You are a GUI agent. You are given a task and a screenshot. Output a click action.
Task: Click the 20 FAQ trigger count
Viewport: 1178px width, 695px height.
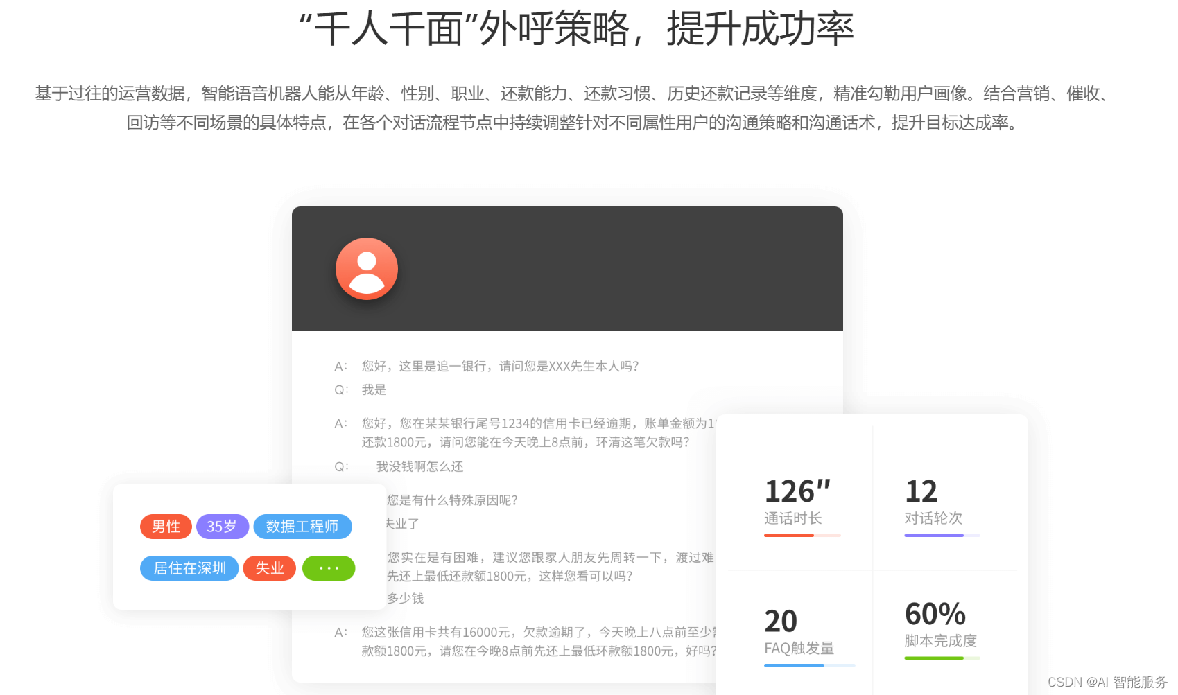781,621
